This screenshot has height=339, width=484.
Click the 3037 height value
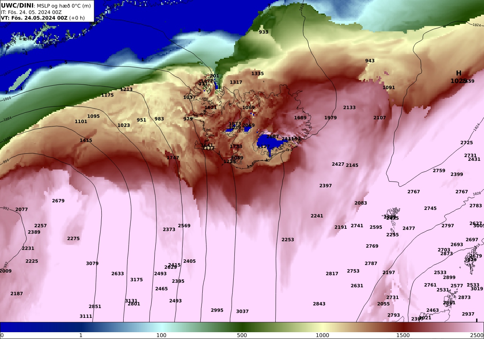tap(242, 311)
